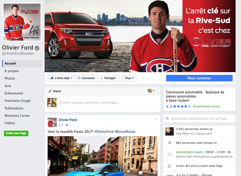Open the Olivier Ford profile picture
The height and width of the screenshot is (176, 241).
click(22, 22)
